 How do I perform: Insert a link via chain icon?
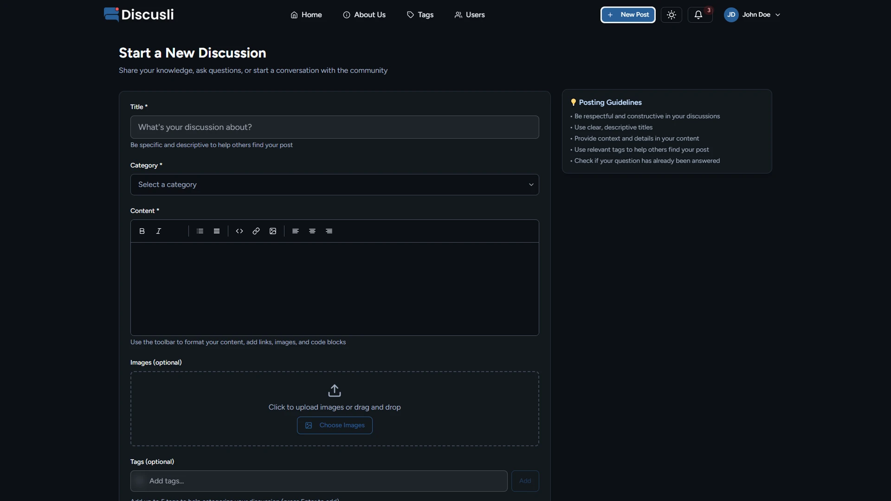tap(256, 231)
